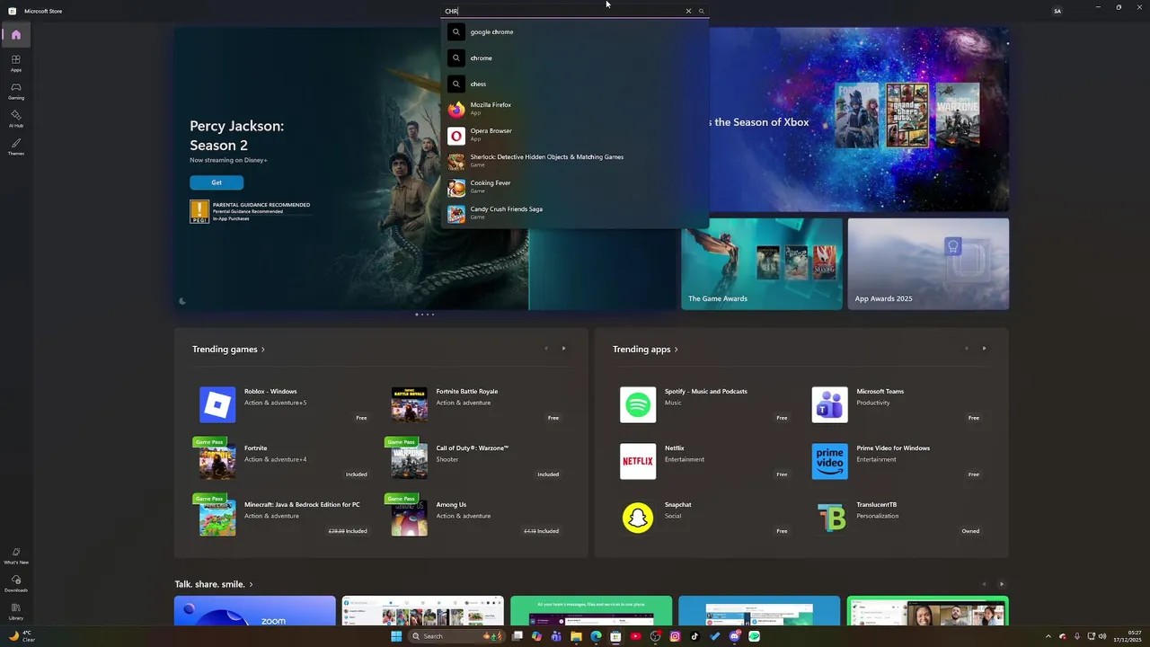Clear the search box with the X

tap(688, 11)
